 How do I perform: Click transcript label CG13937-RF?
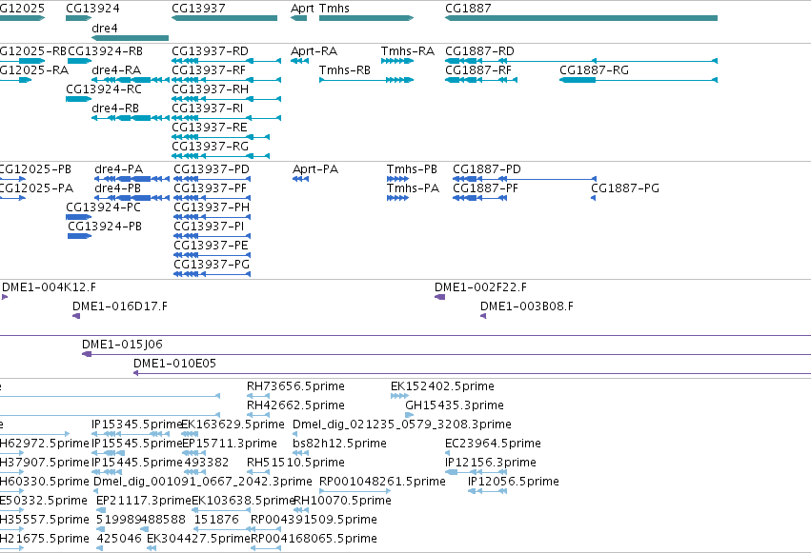point(209,70)
